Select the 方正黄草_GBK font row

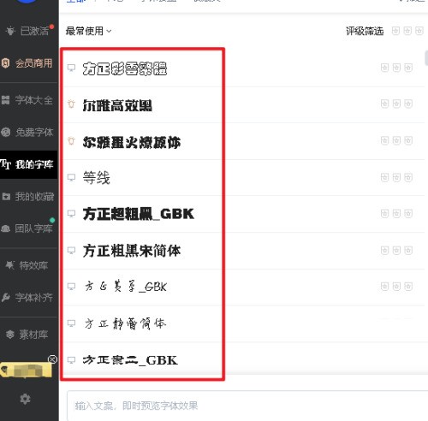[x=243, y=287]
